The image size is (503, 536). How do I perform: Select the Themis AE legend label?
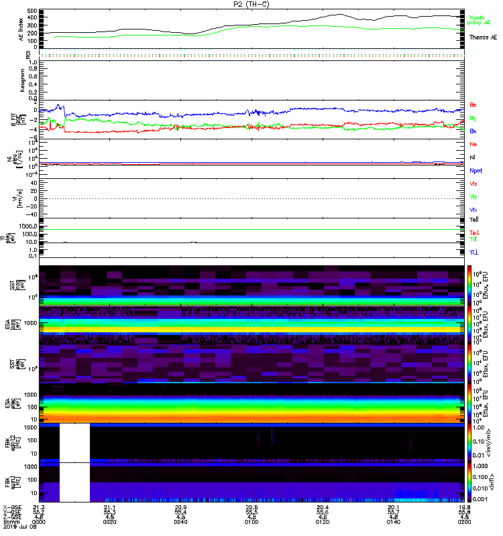point(483,38)
